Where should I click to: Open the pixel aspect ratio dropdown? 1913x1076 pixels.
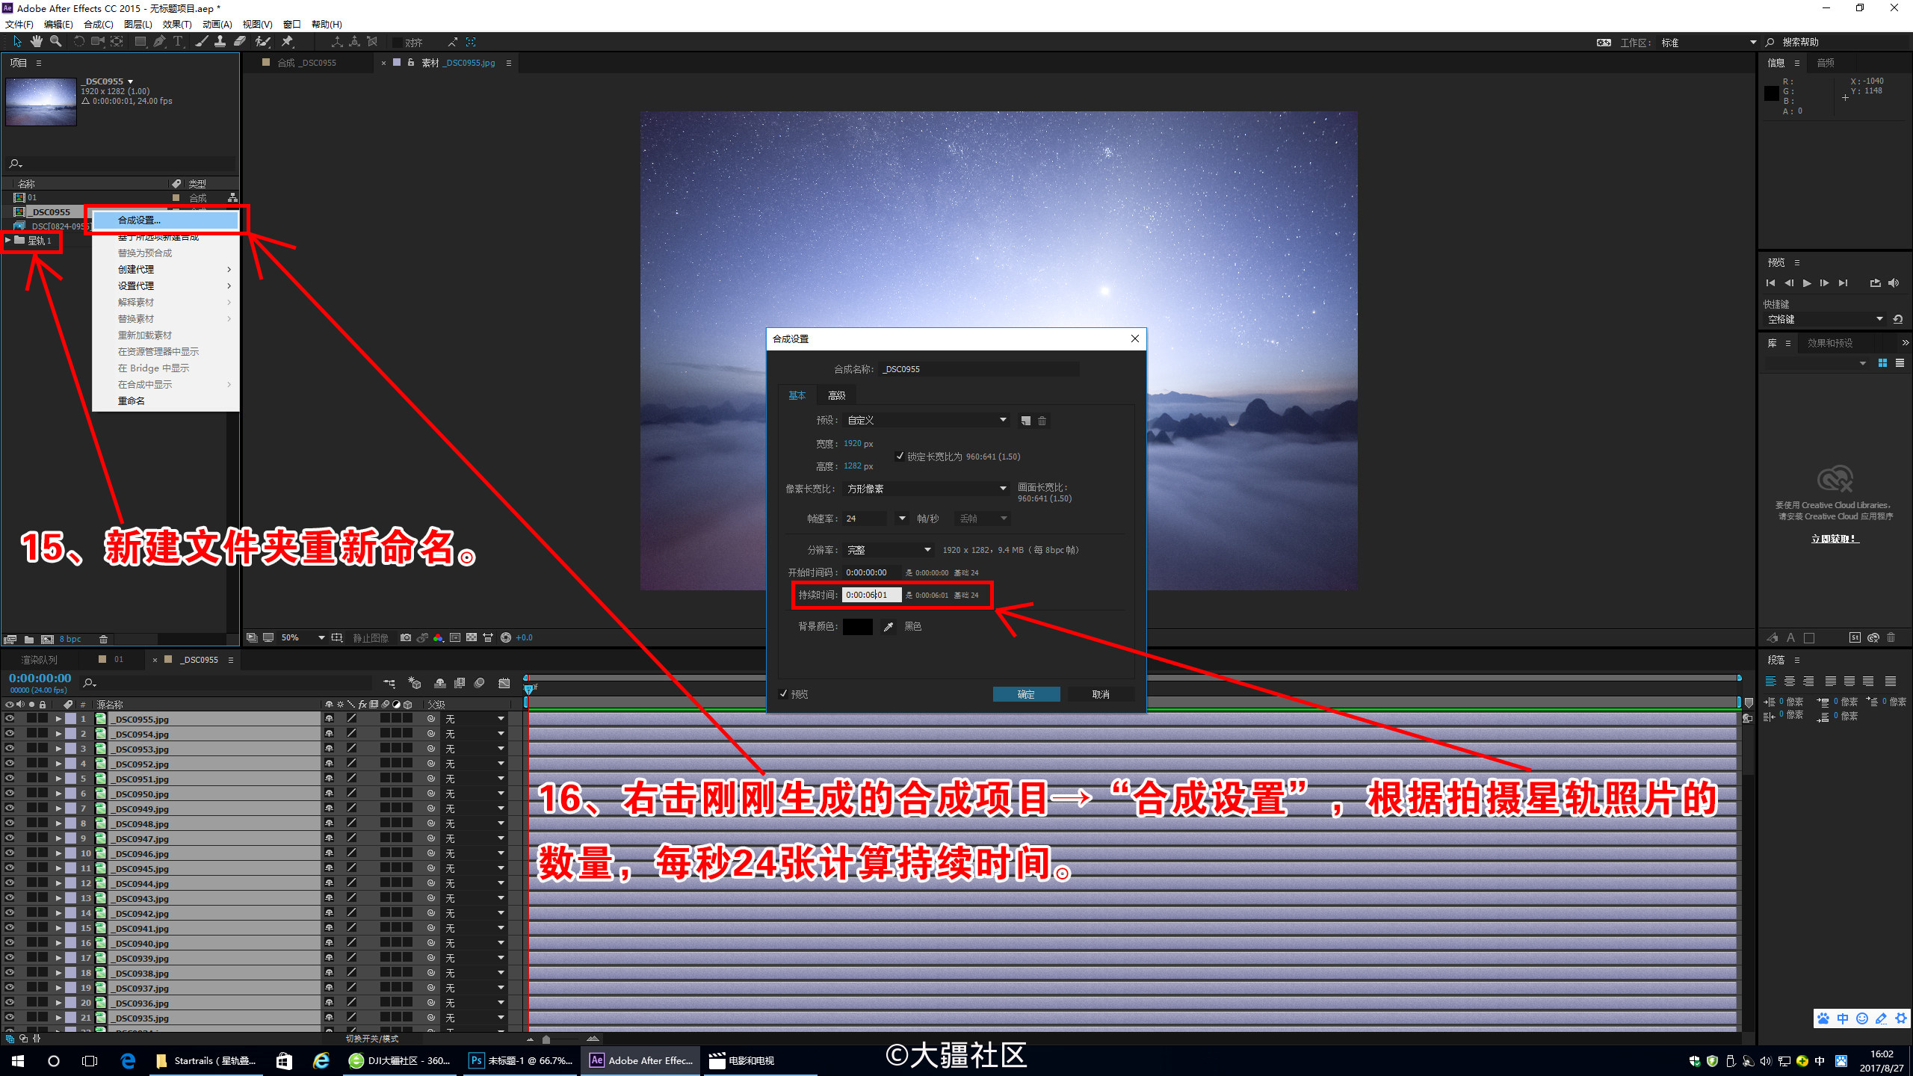point(927,489)
